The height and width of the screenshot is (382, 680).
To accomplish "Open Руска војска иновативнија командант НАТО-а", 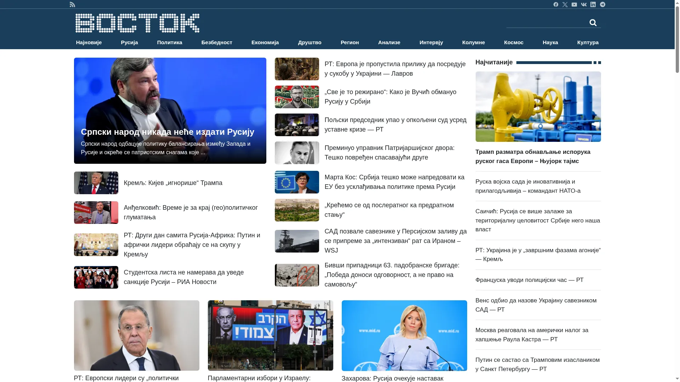I will point(528,186).
